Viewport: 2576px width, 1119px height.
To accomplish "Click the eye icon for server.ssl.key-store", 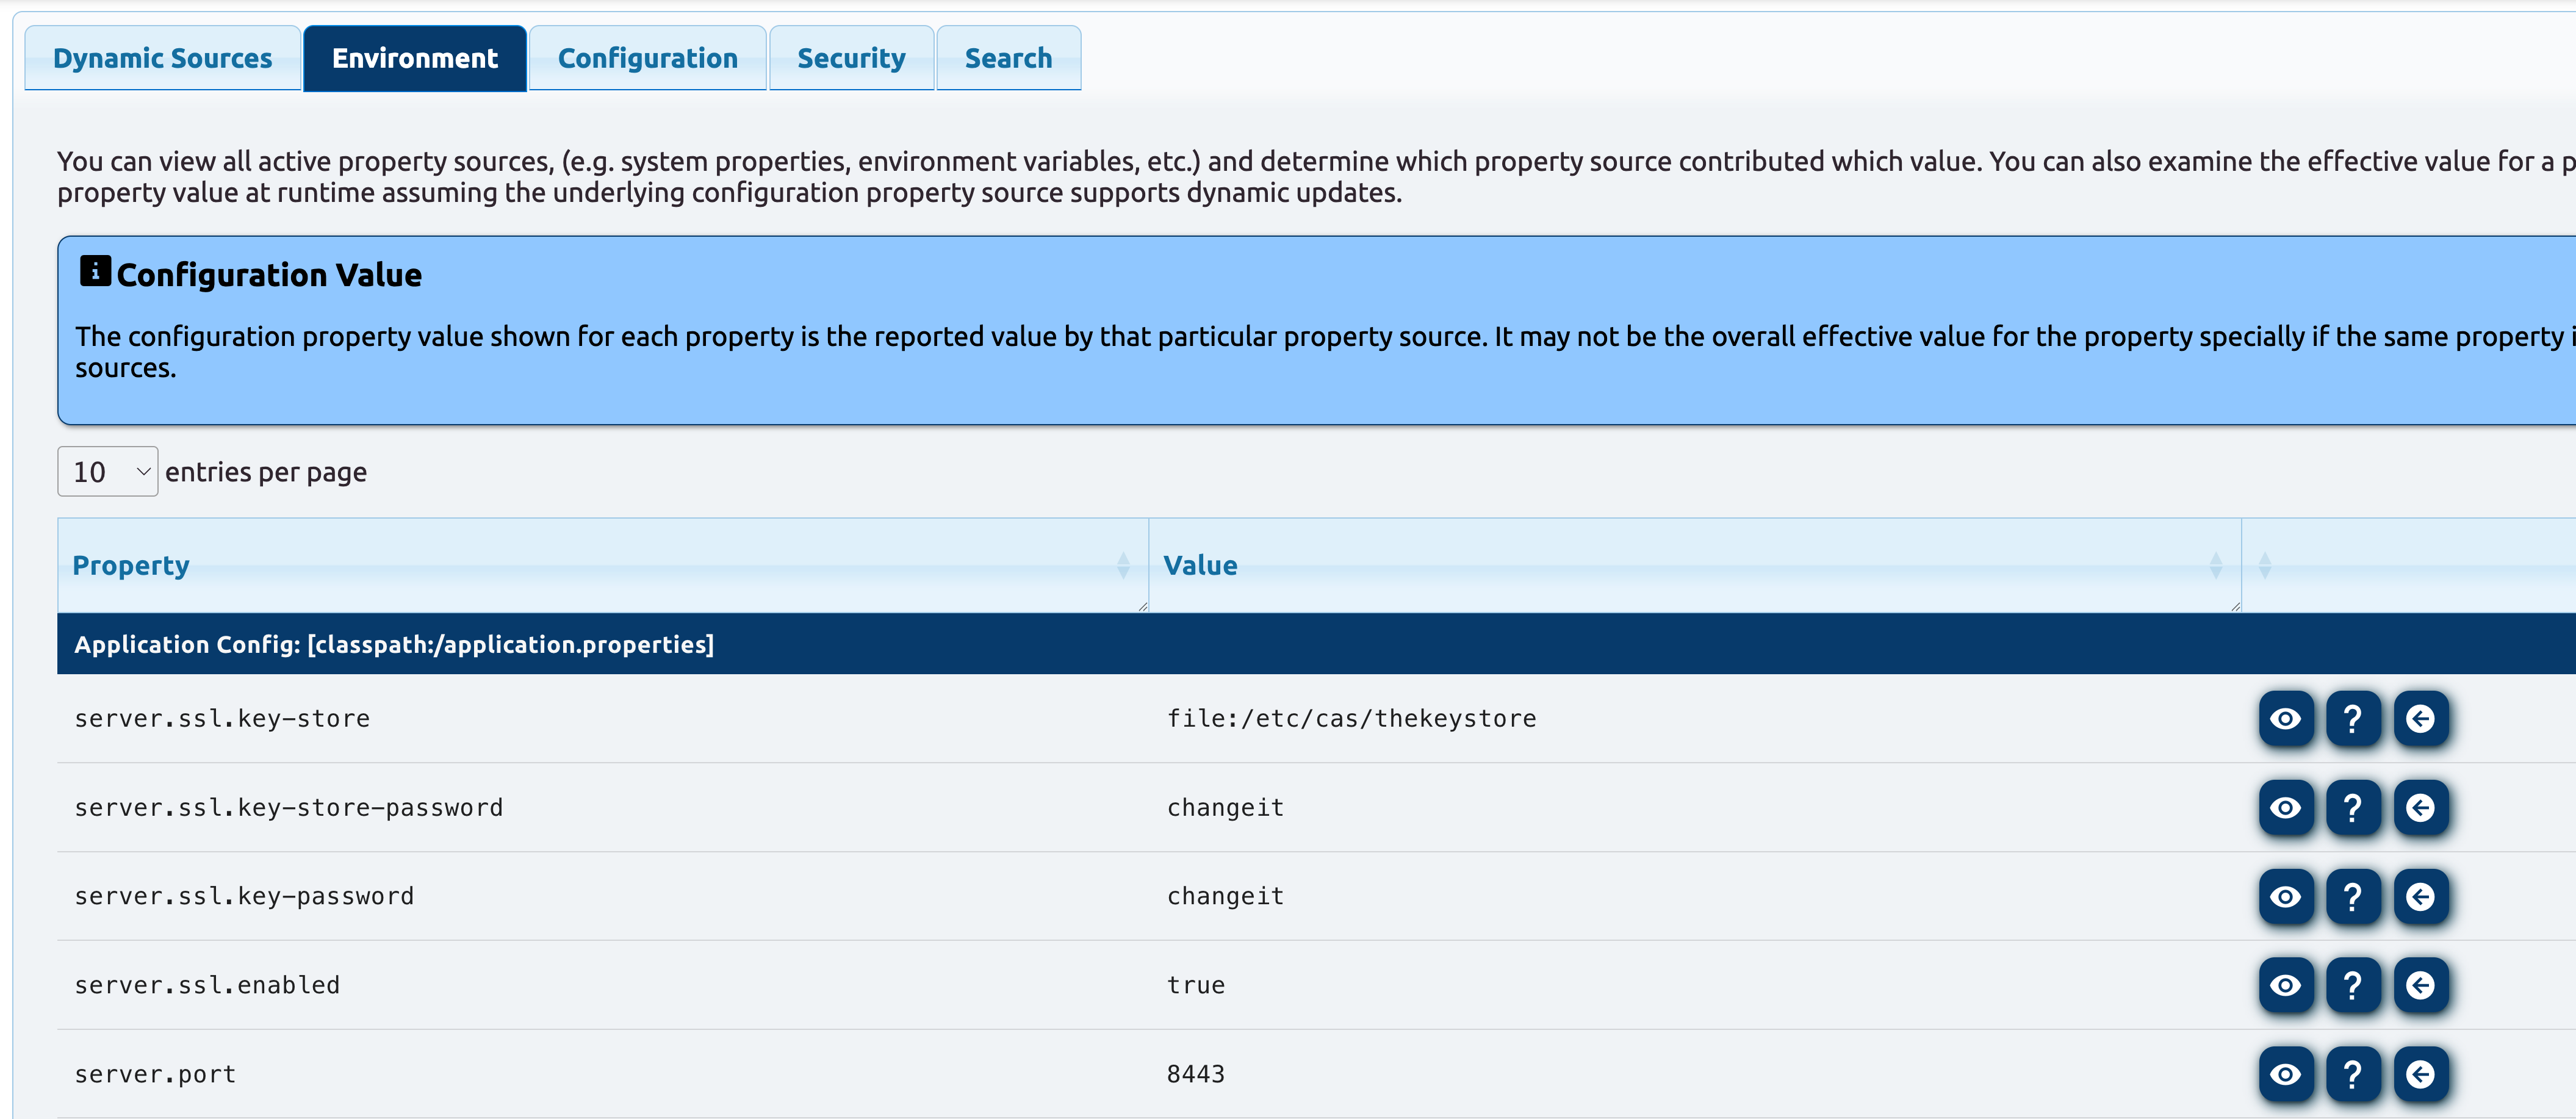I will 2285,718.
